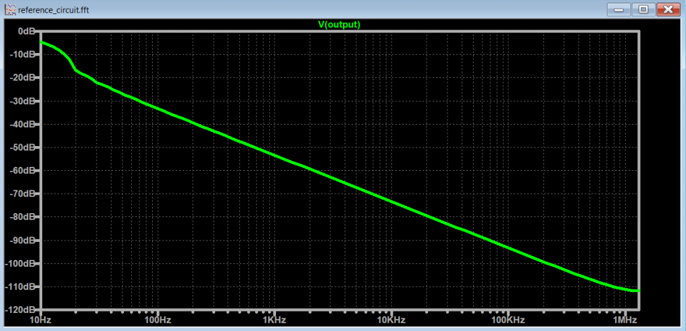This screenshot has width=686, height=331.
Task: Click the reference_circuit.fft window icon
Action: coord(9,10)
